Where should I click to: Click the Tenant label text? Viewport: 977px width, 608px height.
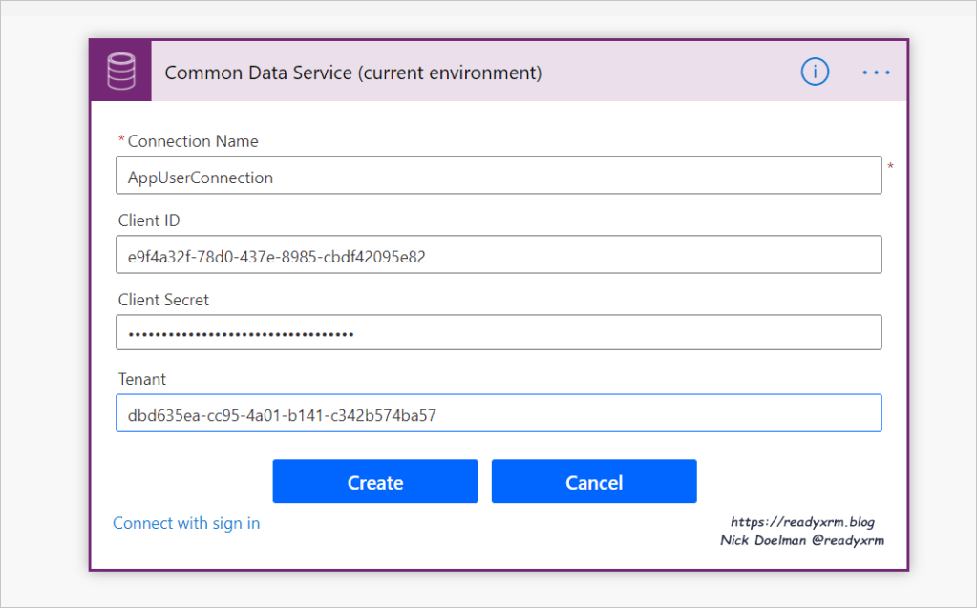(142, 379)
